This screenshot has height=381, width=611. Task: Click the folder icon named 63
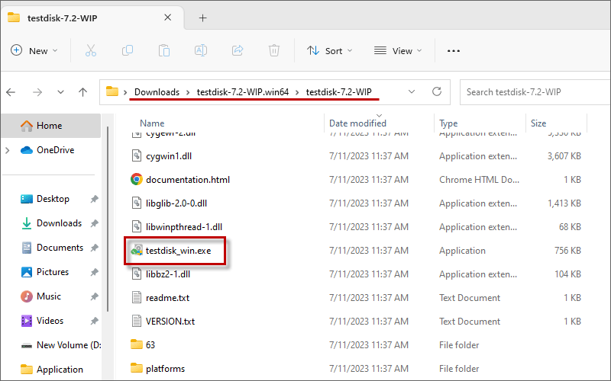coord(137,344)
